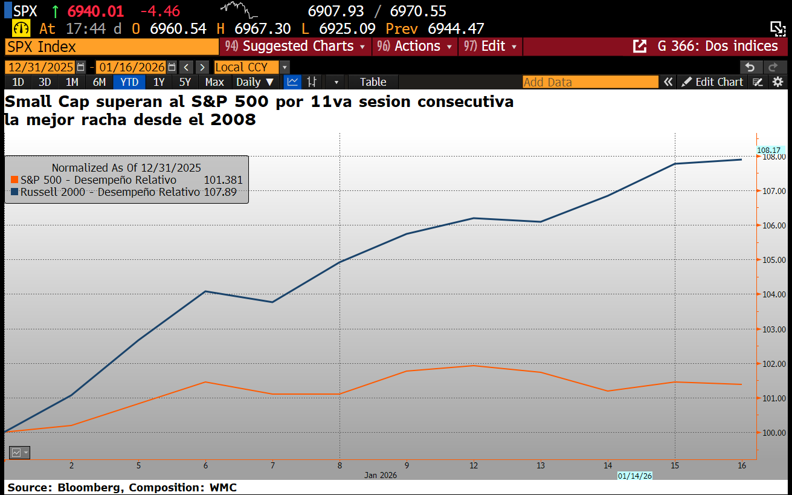Undo the last chart change
The image size is (792, 495).
[x=750, y=67]
